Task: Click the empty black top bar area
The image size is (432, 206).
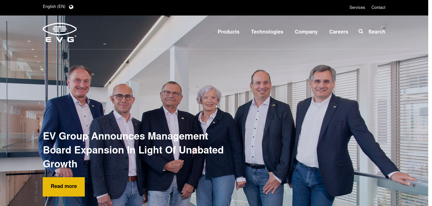Action: point(209,8)
